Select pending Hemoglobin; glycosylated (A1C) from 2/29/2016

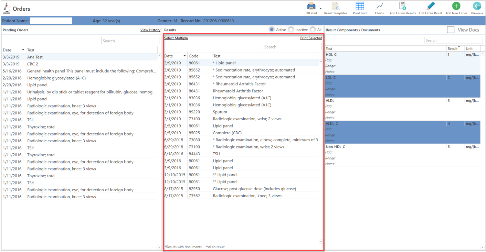click(x=79, y=78)
